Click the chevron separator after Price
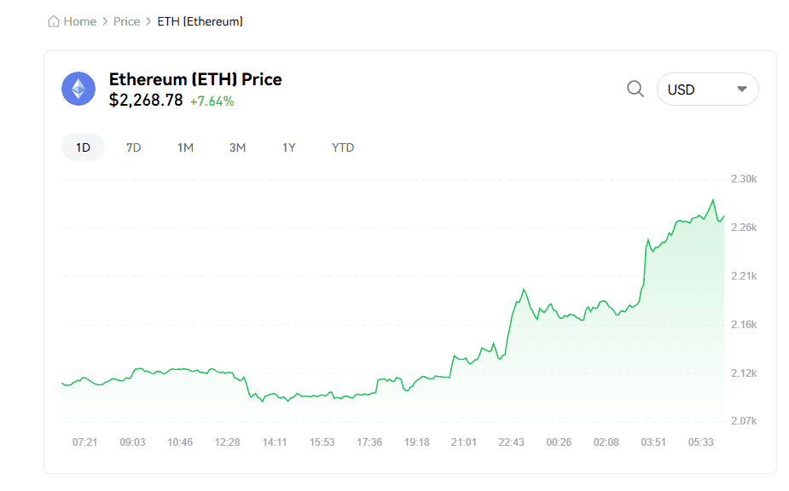This screenshot has width=789, height=491. [x=148, y=21]
